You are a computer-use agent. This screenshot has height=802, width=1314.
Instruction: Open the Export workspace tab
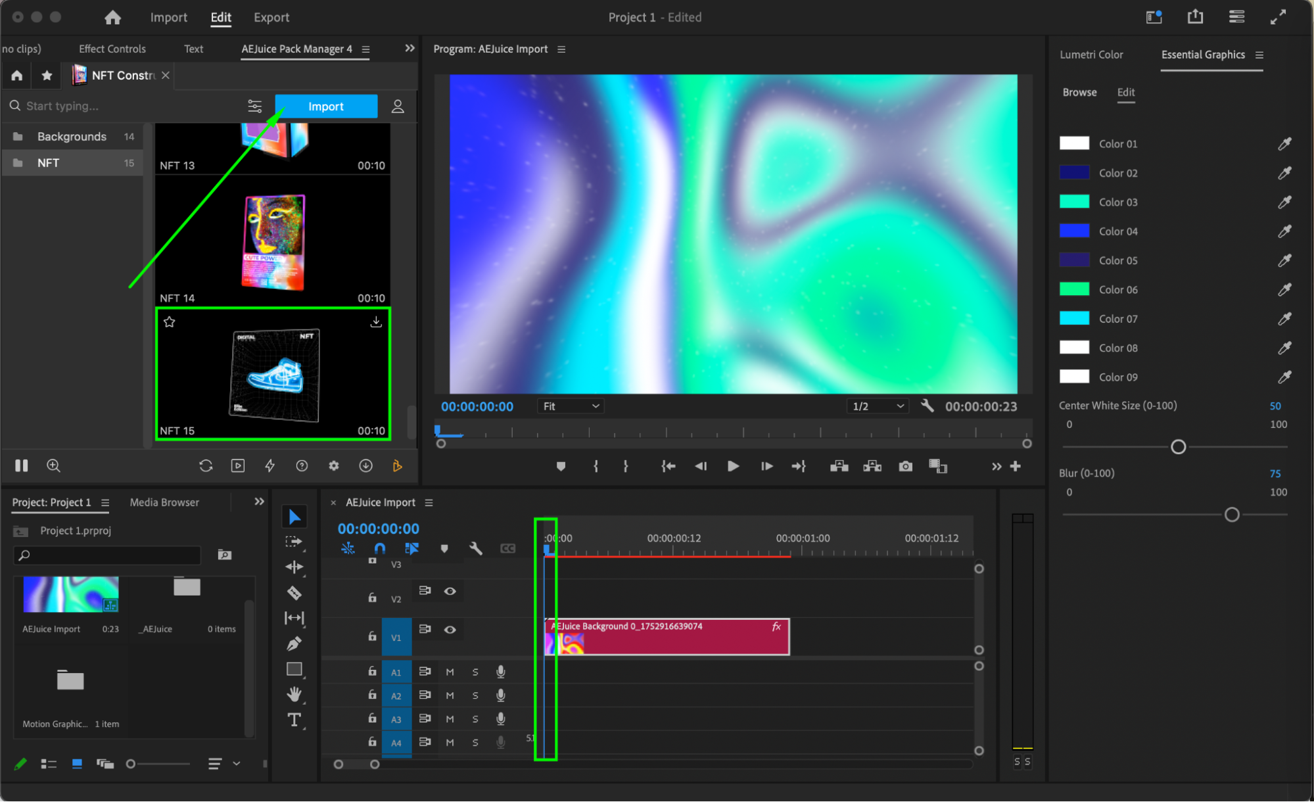pos(271,18)
